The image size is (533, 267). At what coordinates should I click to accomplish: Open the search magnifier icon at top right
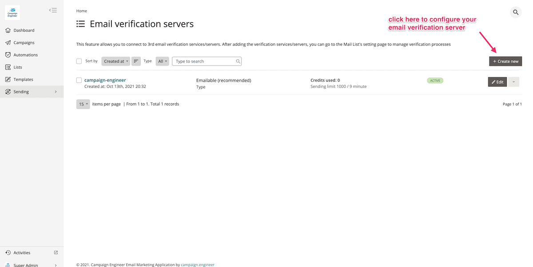click(516, 12)
